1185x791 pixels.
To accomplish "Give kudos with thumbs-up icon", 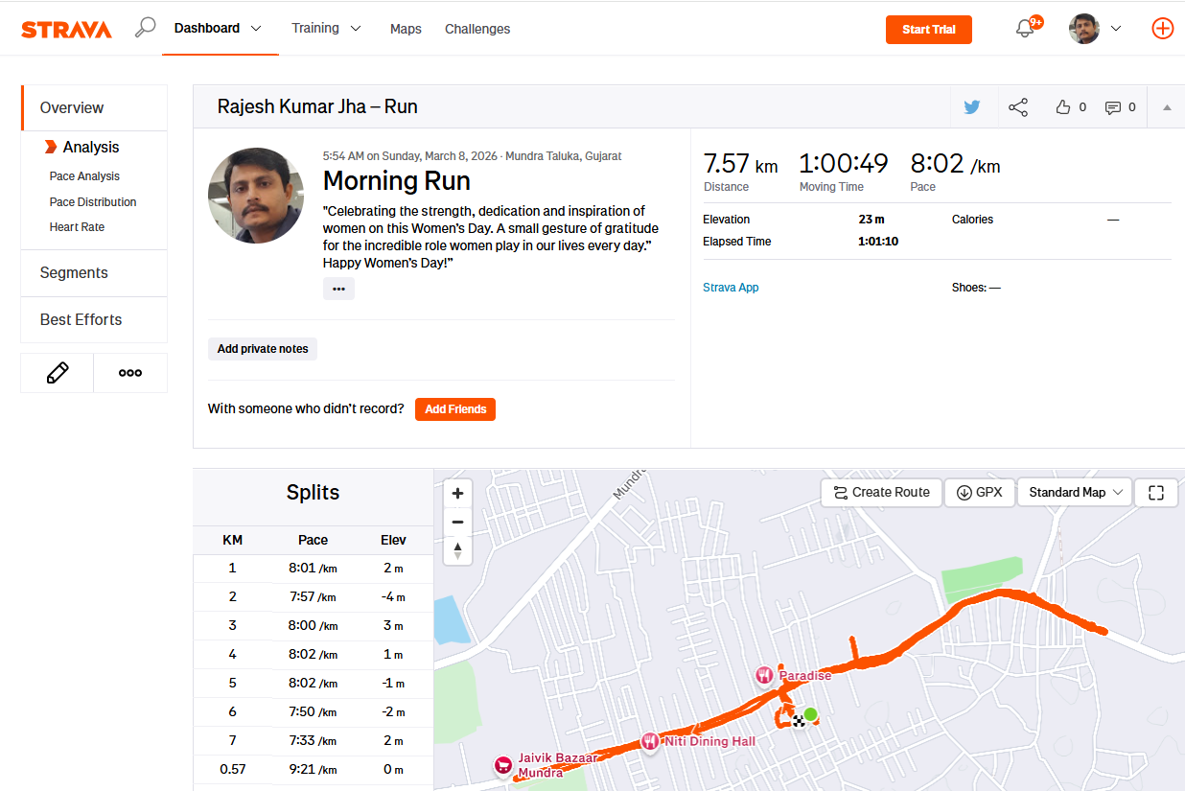I will point(1062,107).
